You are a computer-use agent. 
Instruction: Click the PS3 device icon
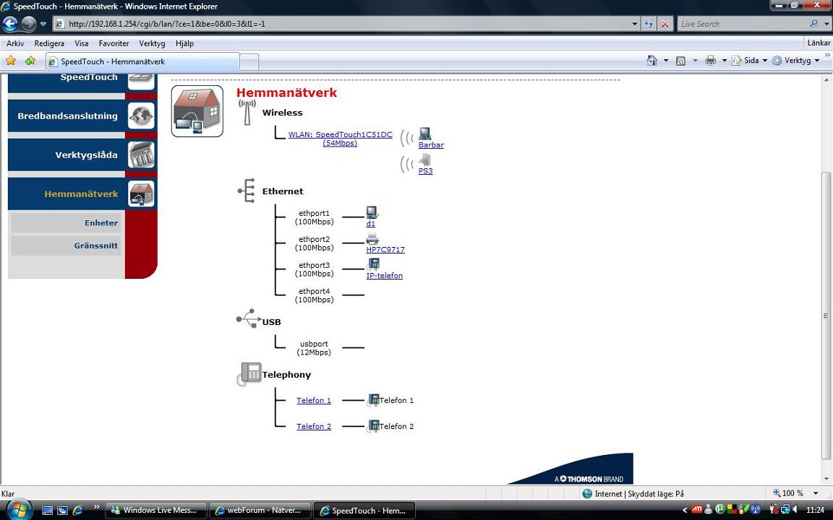424,160
